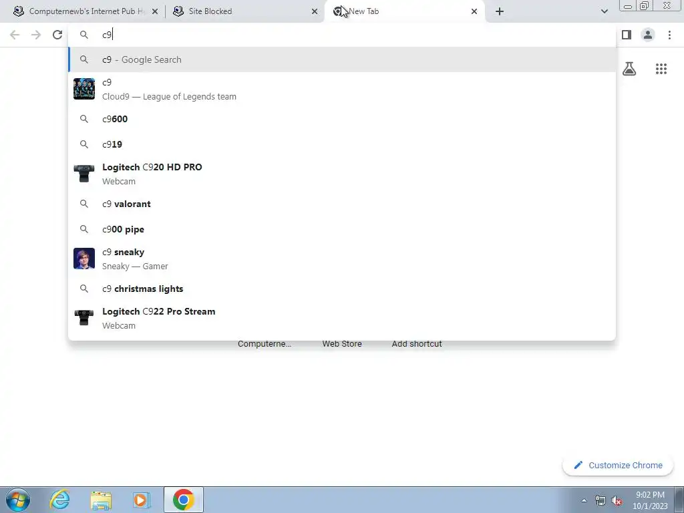This screenshot has width=684, height=513.
Task: Pick the c9600 search suggestion
Action: pyautogui.click(x=342, y=119)
